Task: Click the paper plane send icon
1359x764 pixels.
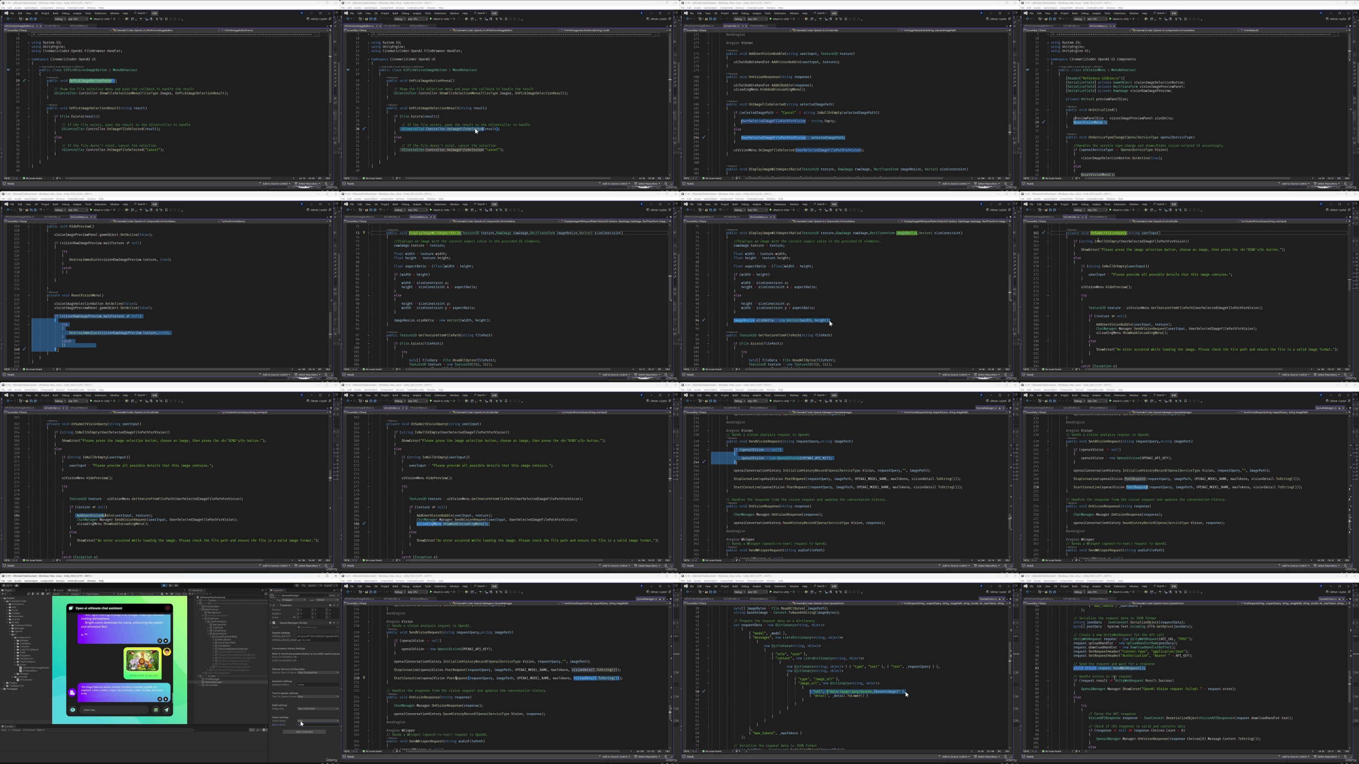Action: [x=167, y=710]
